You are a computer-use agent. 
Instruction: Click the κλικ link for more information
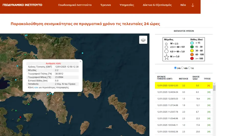click(x=36, y=88)
